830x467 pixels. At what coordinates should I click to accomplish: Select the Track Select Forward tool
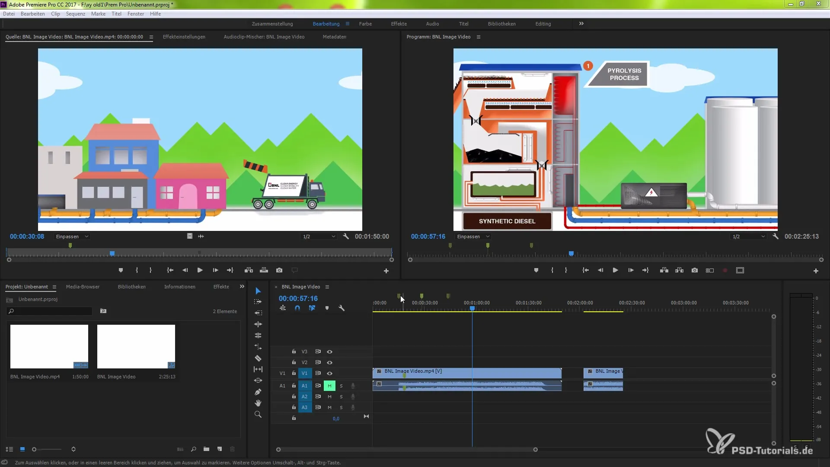pos(258,302)
